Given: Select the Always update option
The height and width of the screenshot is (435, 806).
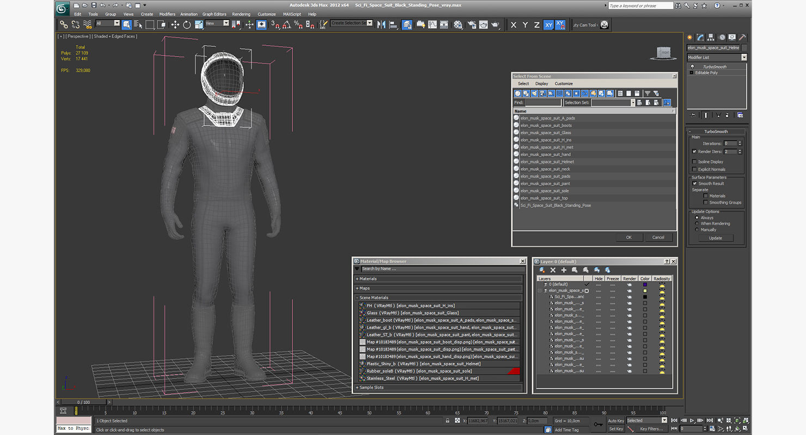Looking at the screenshot, I should (697, 217).
